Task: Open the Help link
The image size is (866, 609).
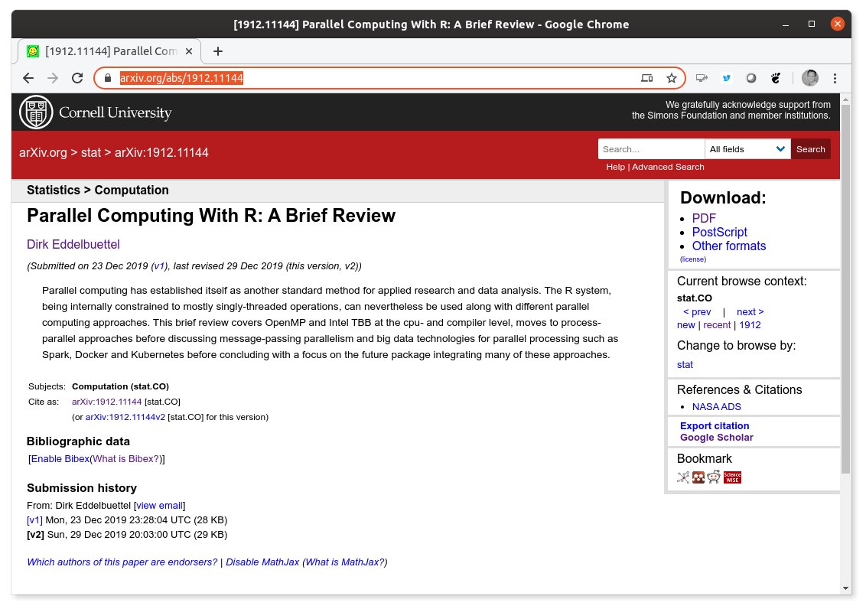Action: tap(615, 167)
